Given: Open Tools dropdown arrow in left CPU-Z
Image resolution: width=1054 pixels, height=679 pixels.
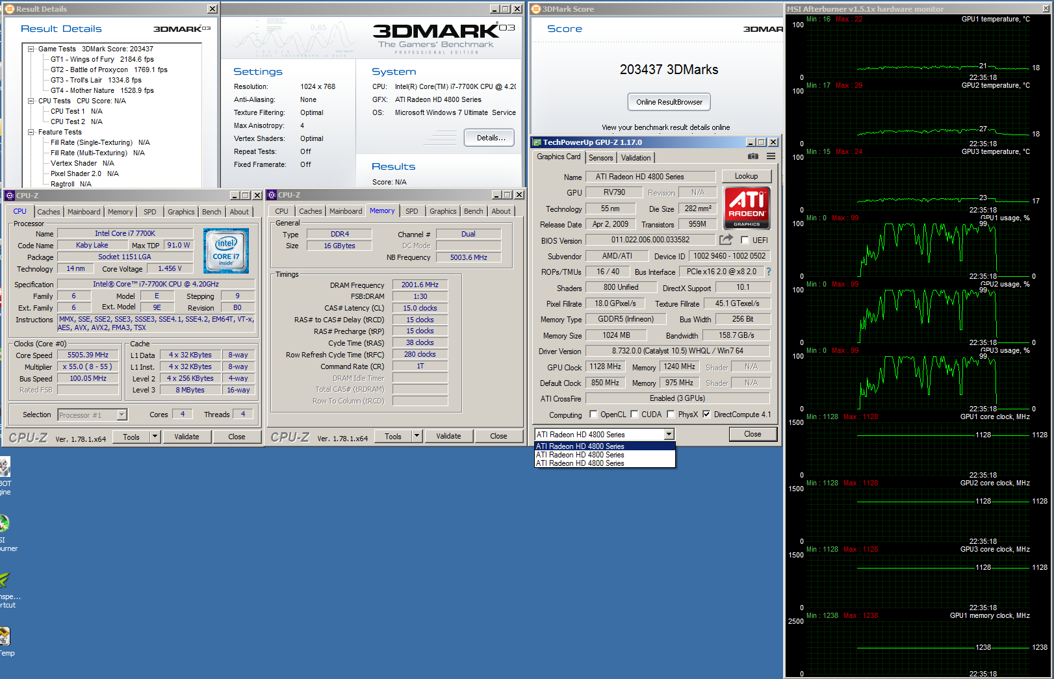Looking at the screenshot, I should pyautogui.click(x=155, y=437).
